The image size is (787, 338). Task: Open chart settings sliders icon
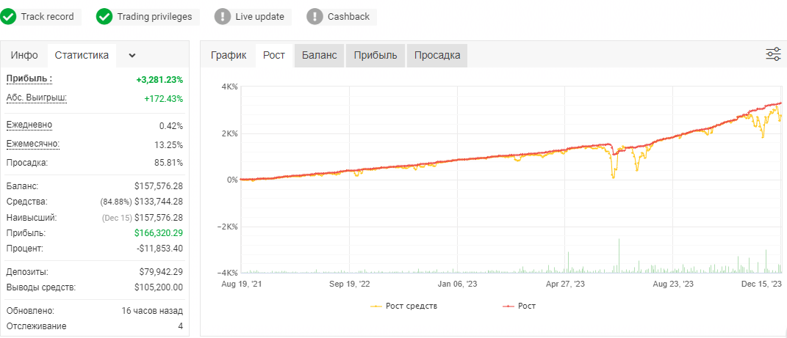pos(773,54)
